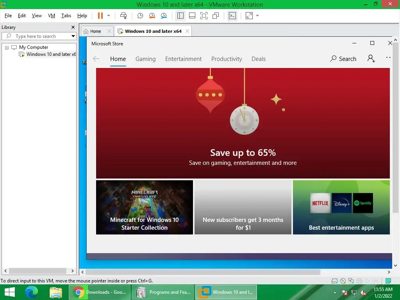400x300 pixels.
Task: Switch to Programs and Features taskbar window
Action: (x=163, y=292)
